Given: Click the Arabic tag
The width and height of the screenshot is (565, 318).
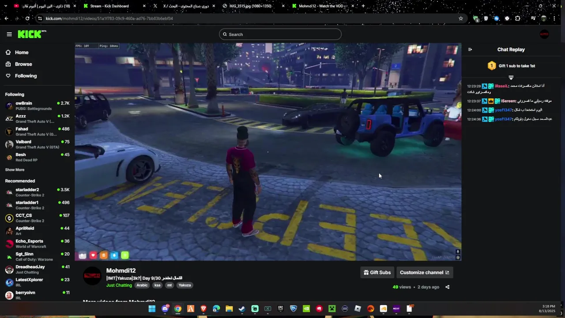Looking at the screenshot, I should [142, 285].
